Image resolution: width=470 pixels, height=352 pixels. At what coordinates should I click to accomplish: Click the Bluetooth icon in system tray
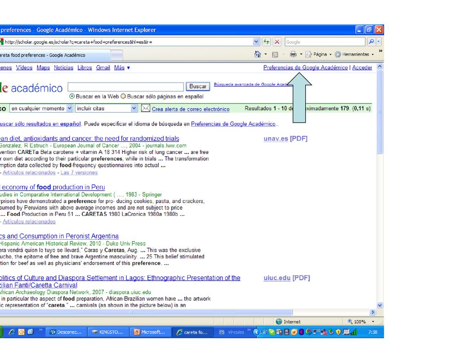[301, 332]
